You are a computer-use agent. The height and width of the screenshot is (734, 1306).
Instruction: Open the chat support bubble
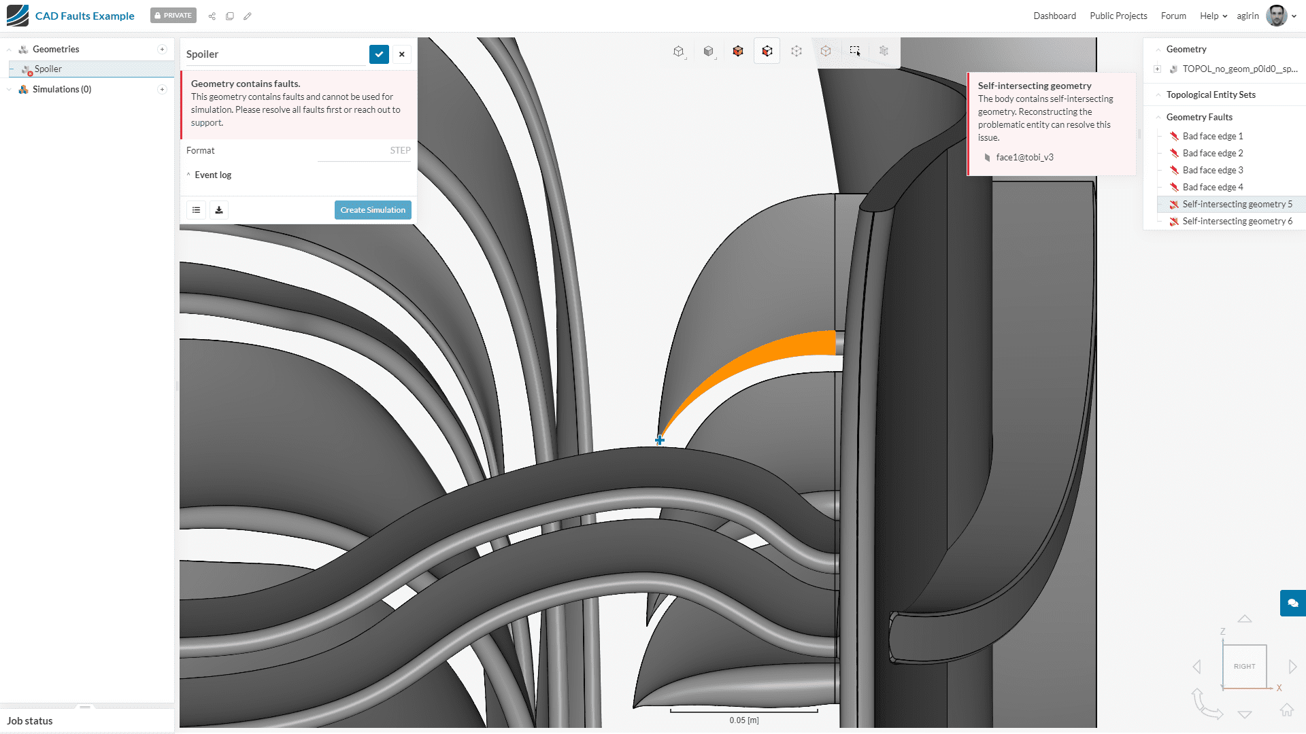(1292, 603)
